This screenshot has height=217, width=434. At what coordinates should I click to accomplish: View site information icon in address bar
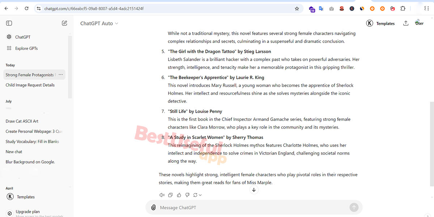[39, 8]
